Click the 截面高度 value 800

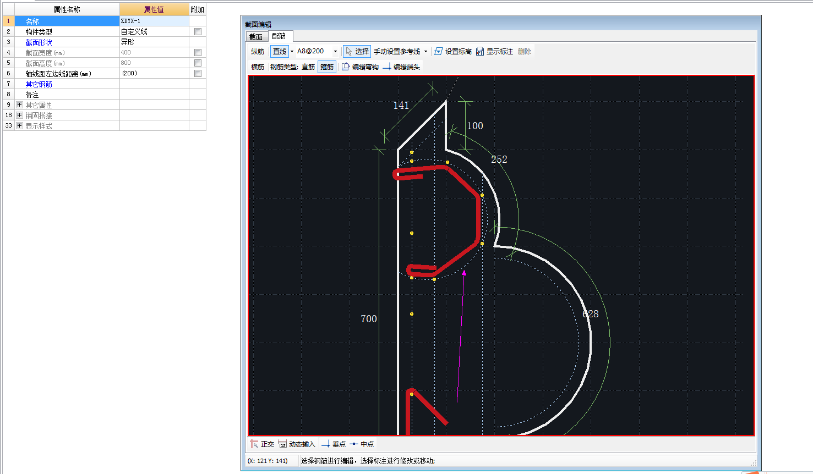point(154,63)
